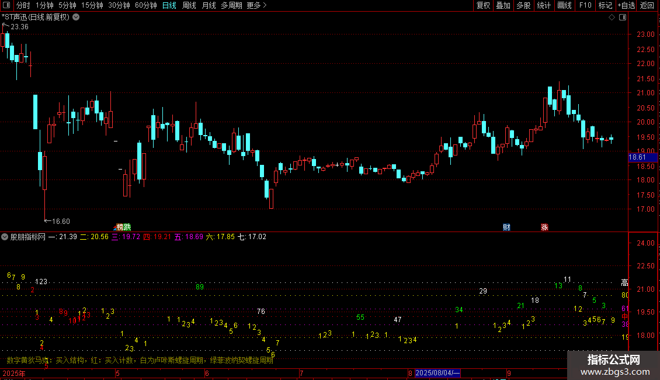Viewport: 660px width, 380px height.
Task: Open the 多股 multi-stock view
Action: [523, 5]
